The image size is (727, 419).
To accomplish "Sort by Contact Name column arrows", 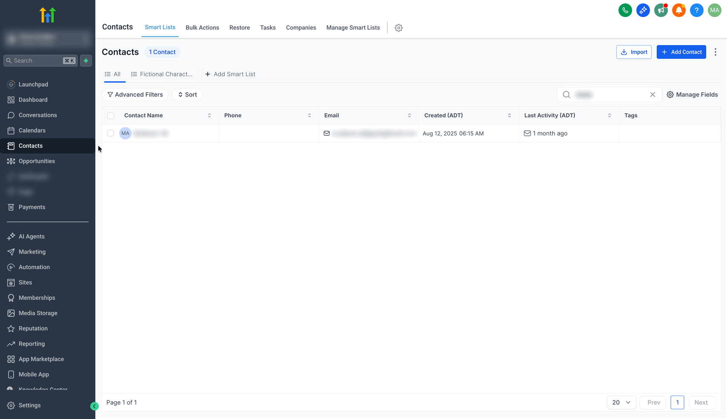I will (x=209, y=115).
